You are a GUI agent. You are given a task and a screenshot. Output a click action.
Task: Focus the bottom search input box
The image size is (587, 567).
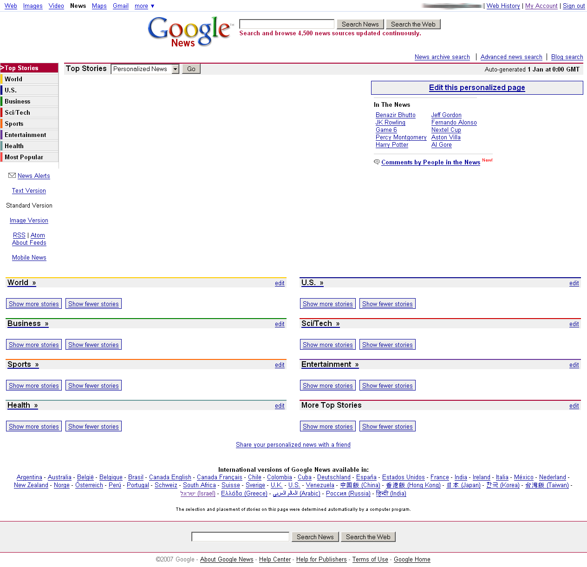240,537
